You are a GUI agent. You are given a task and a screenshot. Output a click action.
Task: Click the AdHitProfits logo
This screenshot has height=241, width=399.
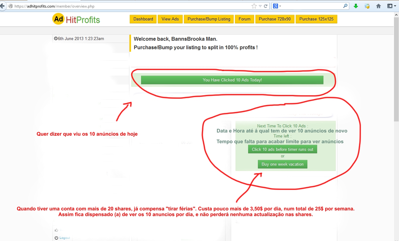coord(76,19)
